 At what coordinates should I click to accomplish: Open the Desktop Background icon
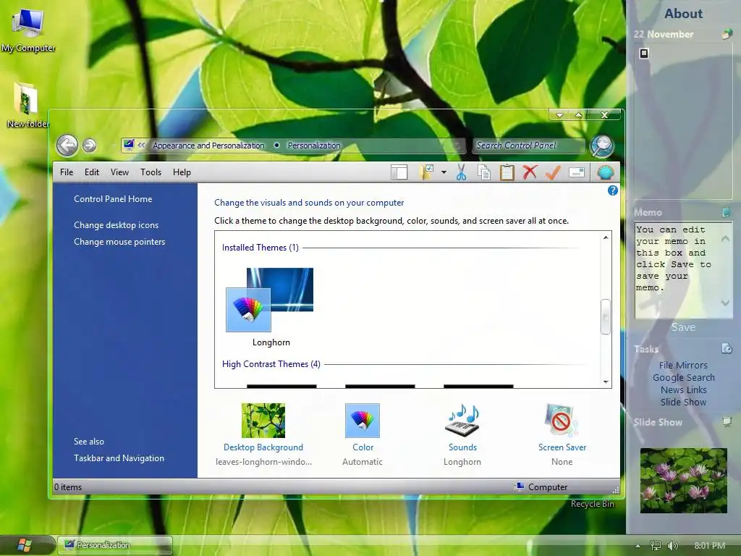pyautogui.click(x=263, y=421)
